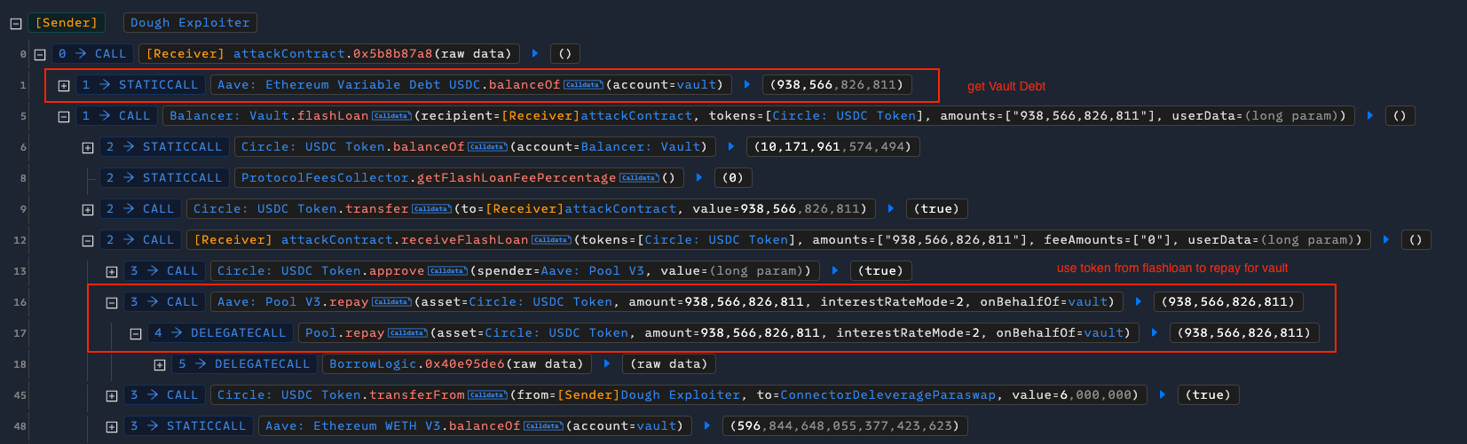Open Calldata badge on getFlashLoanFeePercentage
The height and width of the screenshot is (444, 1467).
point(639,178)
